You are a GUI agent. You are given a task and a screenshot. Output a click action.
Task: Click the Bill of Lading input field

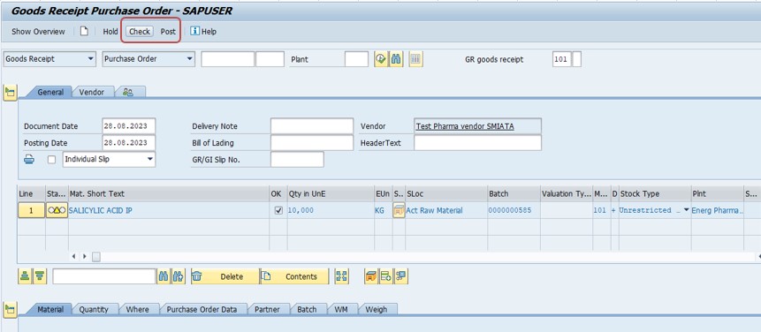[312, 143]
